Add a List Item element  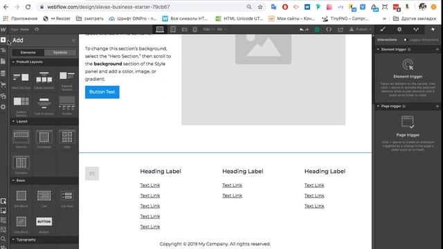point(67,199)
